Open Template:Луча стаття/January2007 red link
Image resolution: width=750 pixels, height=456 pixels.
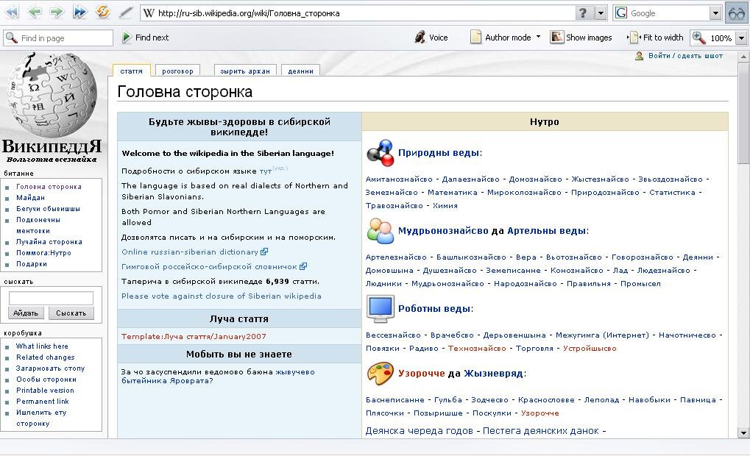pos(194,337)
